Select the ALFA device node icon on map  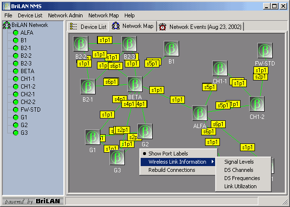[200, 113]
